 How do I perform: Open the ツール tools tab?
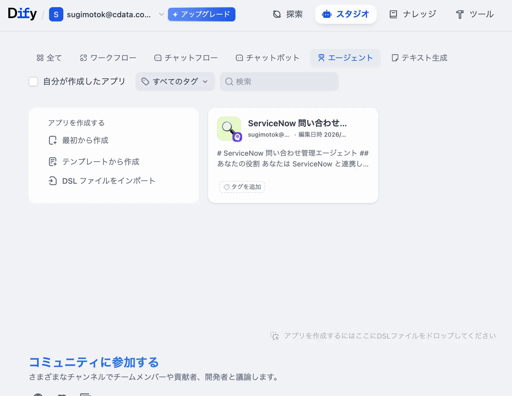pos(475,14)
